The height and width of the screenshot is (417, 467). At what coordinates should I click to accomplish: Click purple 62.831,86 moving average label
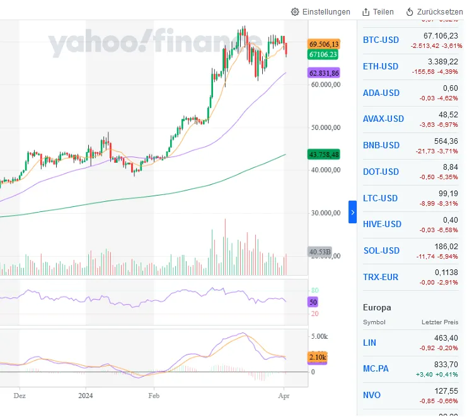pos(324,73)
